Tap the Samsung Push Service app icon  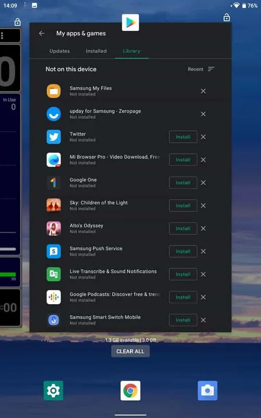point(54,251)
